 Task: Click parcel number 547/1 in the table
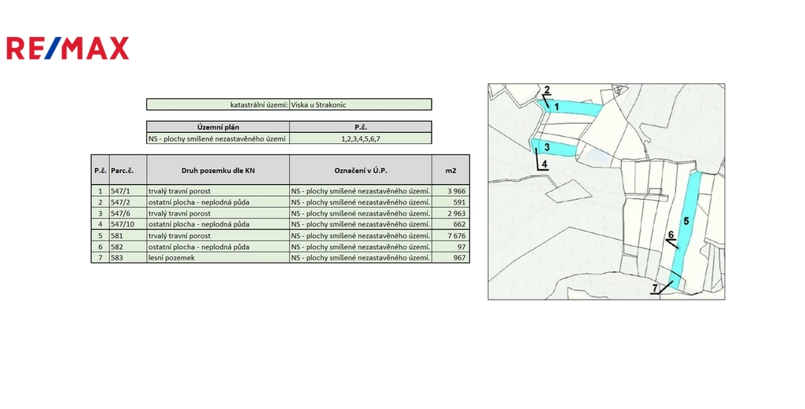click(127, 191)
